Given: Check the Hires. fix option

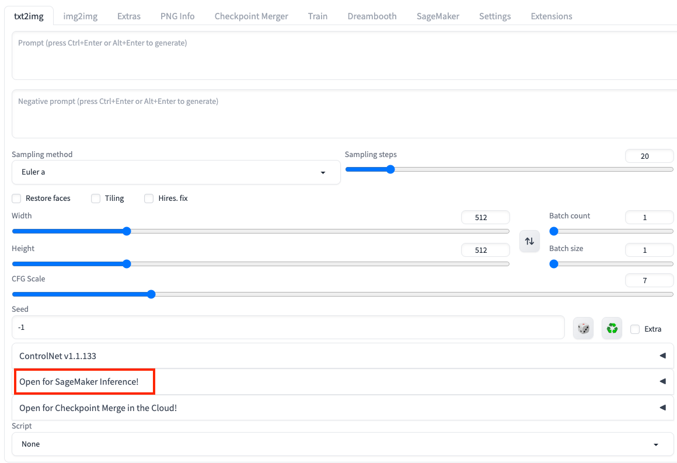Looking at the screenshot, I should click(x=149, y=199).
